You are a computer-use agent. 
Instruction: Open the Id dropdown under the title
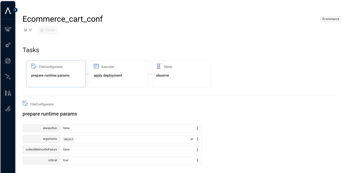[x=28, y=30]
